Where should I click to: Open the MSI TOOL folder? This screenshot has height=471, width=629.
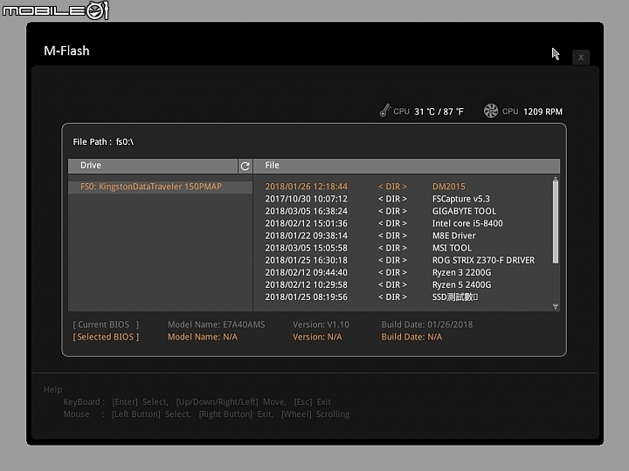452,248
